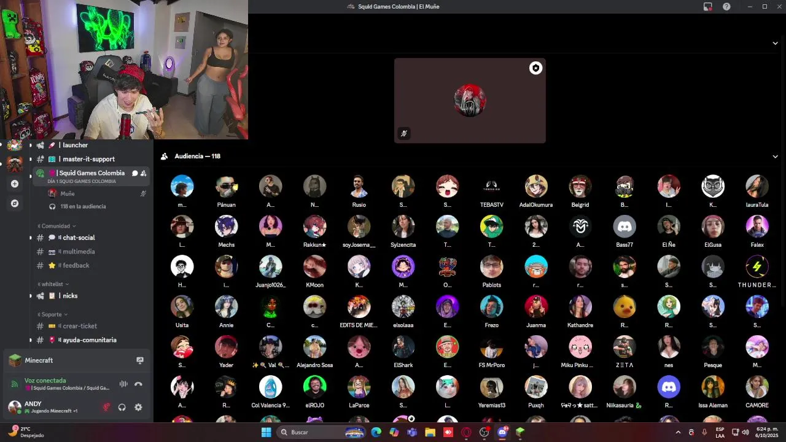Screen dimensions: 786x442
Task: Click the speaker tile of the stage host
Action: click(470, 101)
